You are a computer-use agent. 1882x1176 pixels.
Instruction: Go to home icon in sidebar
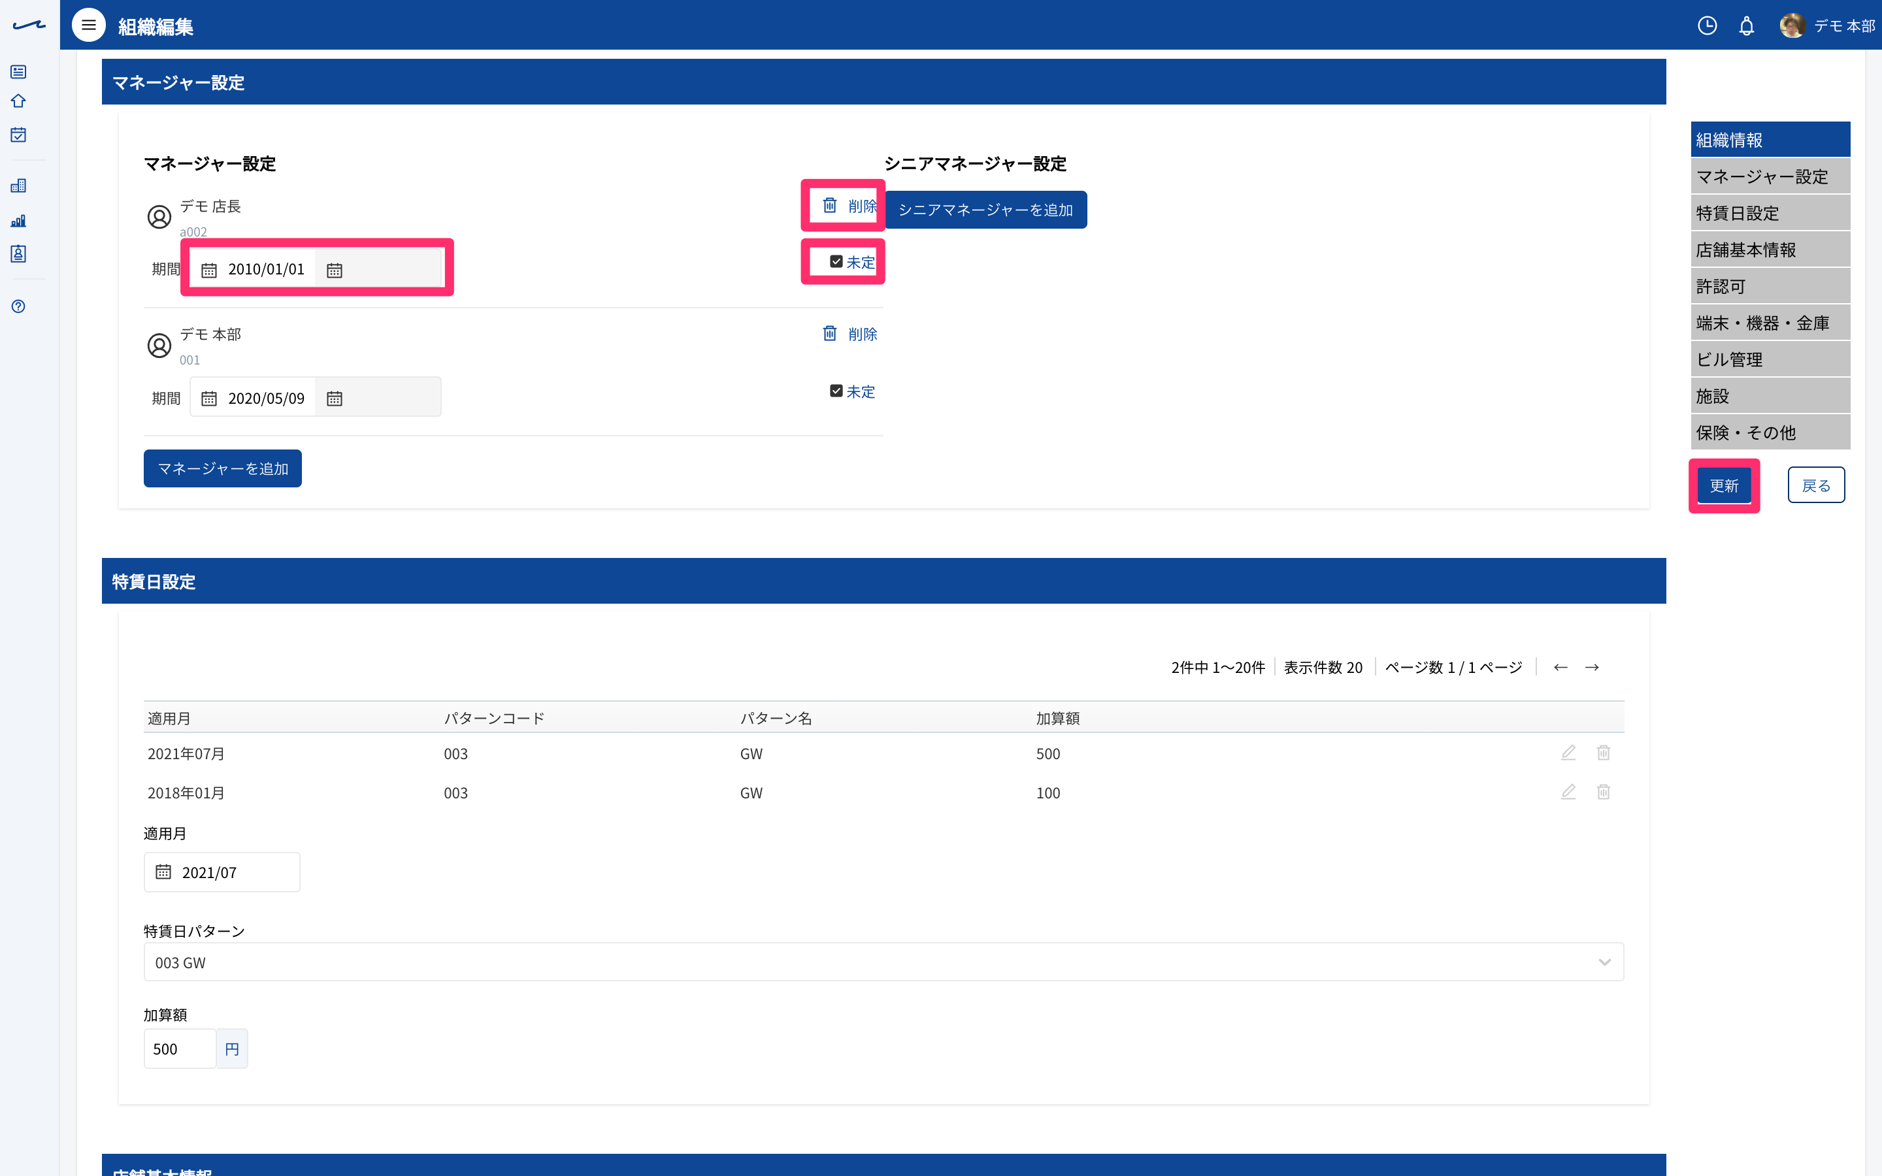[x=19, y=101]
